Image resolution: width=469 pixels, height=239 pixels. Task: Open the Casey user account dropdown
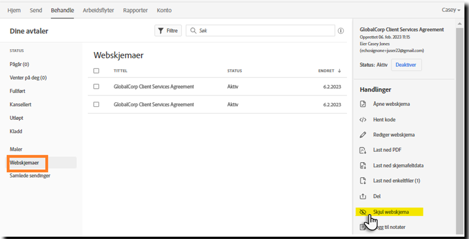[x=450, y=10]
